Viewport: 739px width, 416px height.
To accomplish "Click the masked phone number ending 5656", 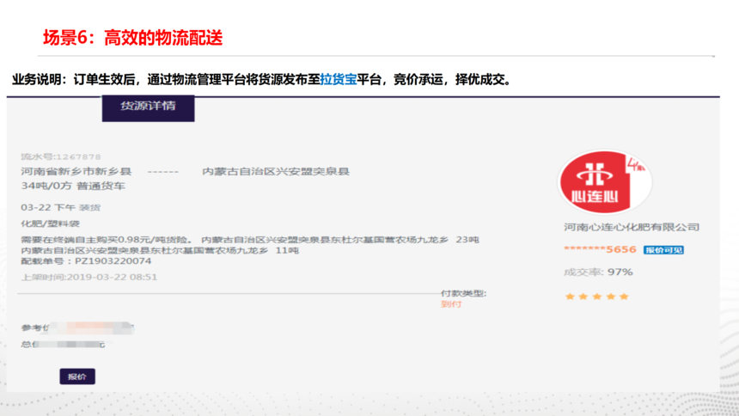I will tap(600, 249).
